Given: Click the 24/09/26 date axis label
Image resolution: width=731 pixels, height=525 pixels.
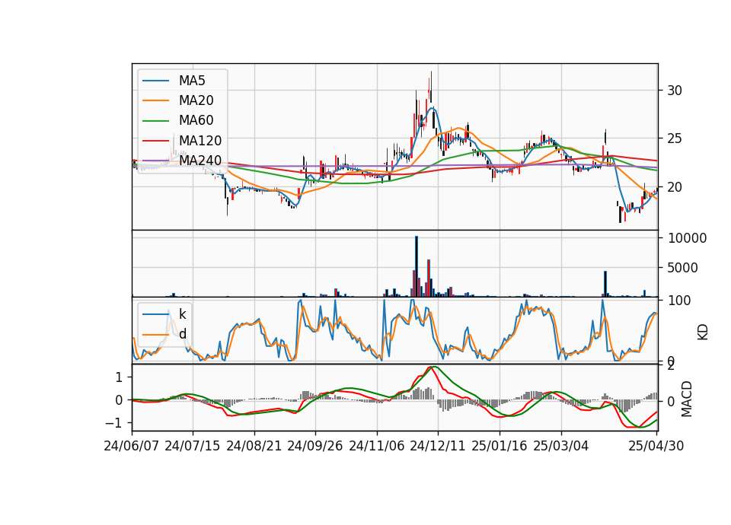Looking at the screenshot, I should click(315, 446).
